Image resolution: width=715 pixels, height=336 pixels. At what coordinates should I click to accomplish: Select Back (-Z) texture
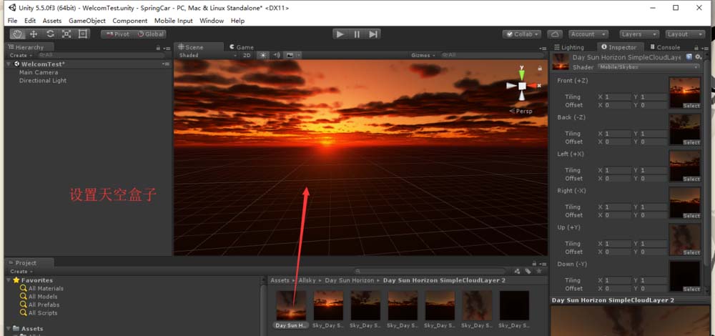(684, 129)
